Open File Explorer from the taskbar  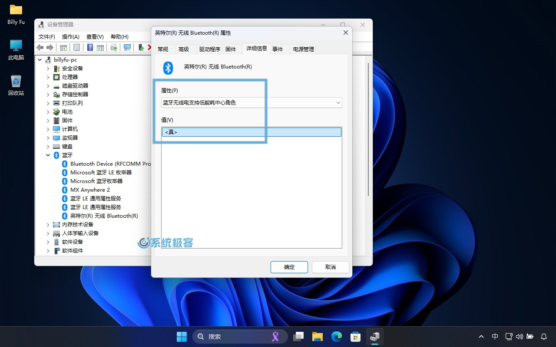pyautogui.click(x=318, y=337)
